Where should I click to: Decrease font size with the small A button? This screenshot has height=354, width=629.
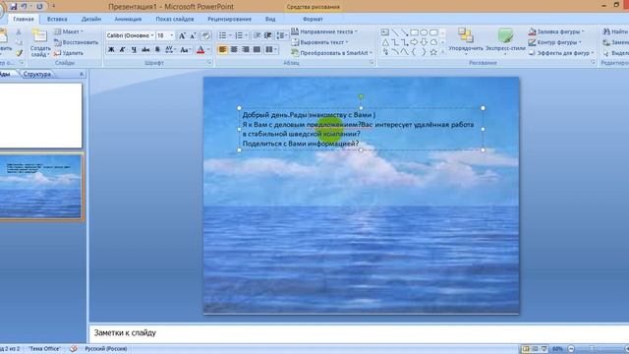tap(193, 35)
